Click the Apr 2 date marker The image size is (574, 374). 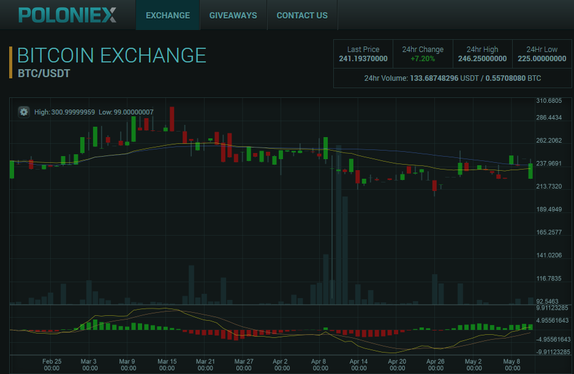282,364
